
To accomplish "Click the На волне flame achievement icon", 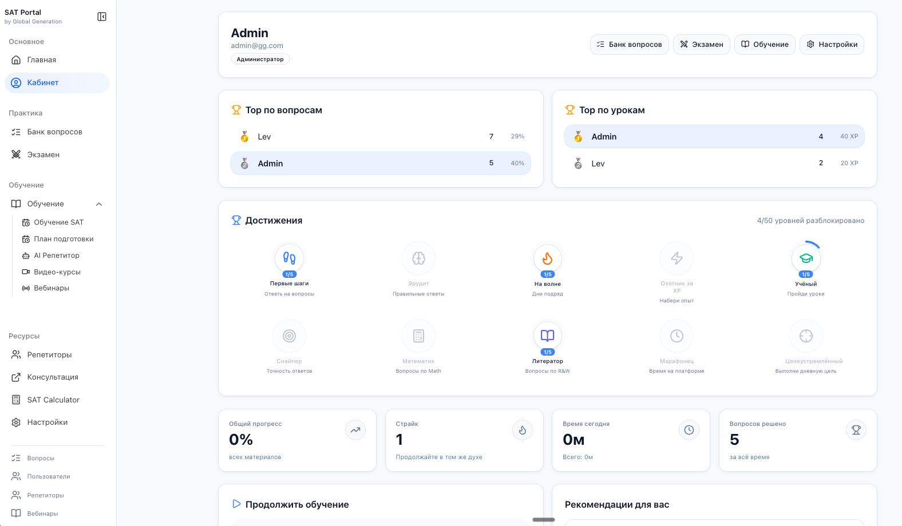I will coord(547,258).
